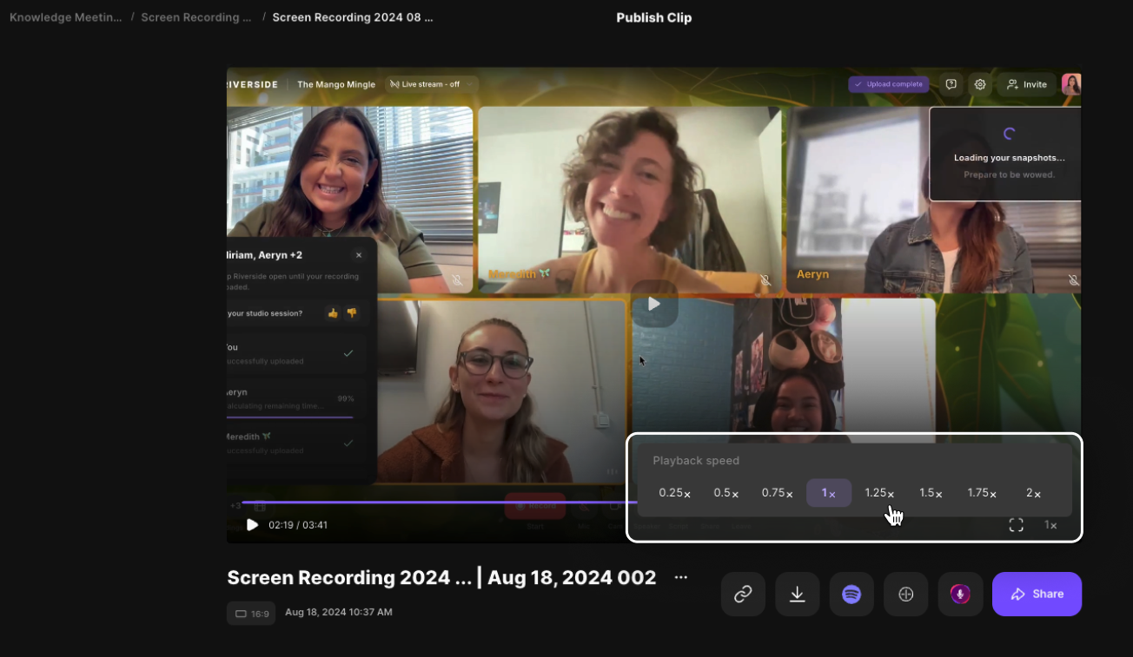
Task: Download the clip with the download icon
Action: coord(797,595)
